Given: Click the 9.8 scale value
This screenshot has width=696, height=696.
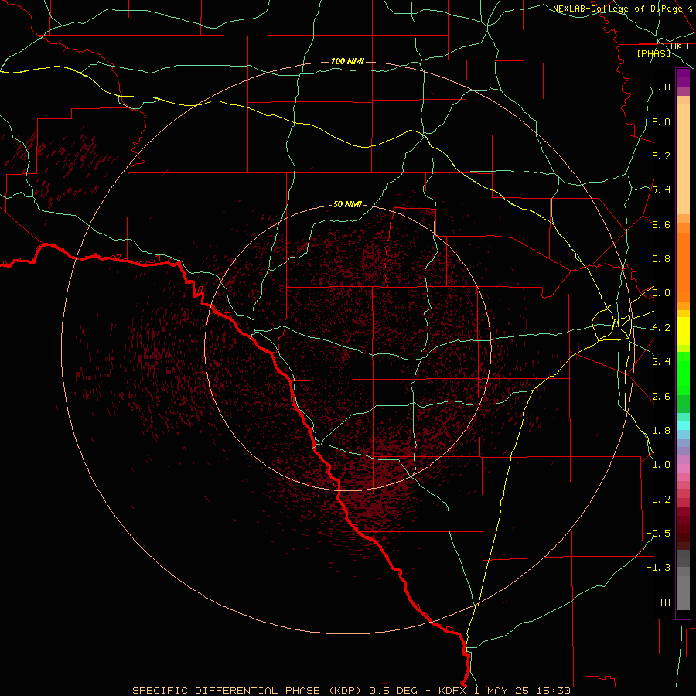Looking at the screenshot, I should click(x=661, y=87).
